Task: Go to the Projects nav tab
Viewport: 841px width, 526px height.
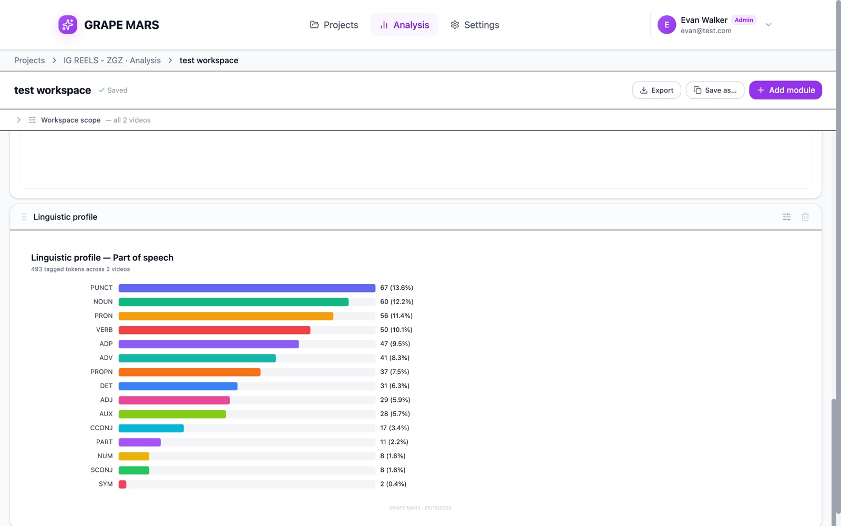Action: click(334, 25)
